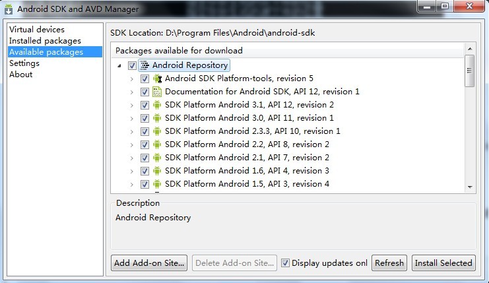Select 'Android SDK Platform-tools, revision 5' row text

[x=239, y=79]
